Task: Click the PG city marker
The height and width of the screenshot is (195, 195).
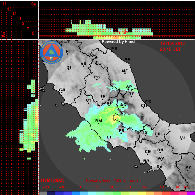Action: (x=97, y=80)
